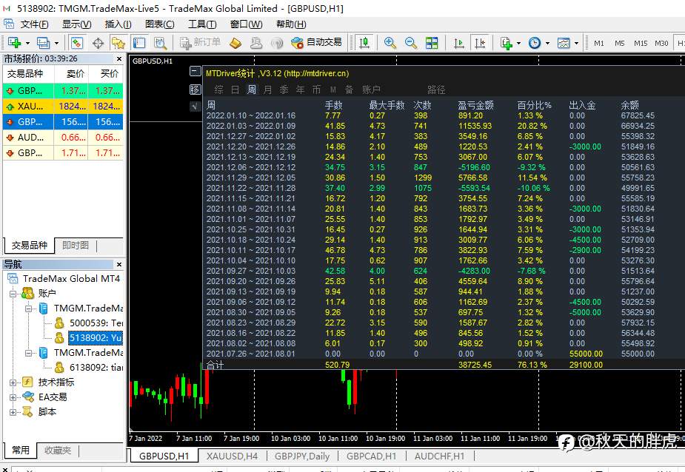The width and height of the screenshot is (685, 472).
Task: Click the chart shift toolbar icon
Action: (480, 43)
